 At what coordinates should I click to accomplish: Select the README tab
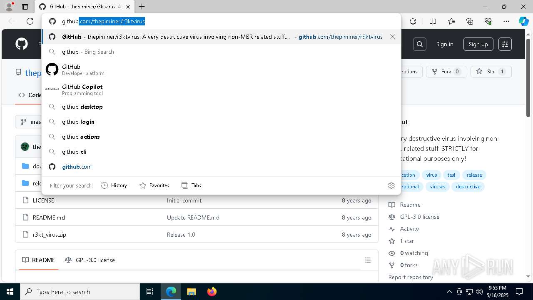38,260
